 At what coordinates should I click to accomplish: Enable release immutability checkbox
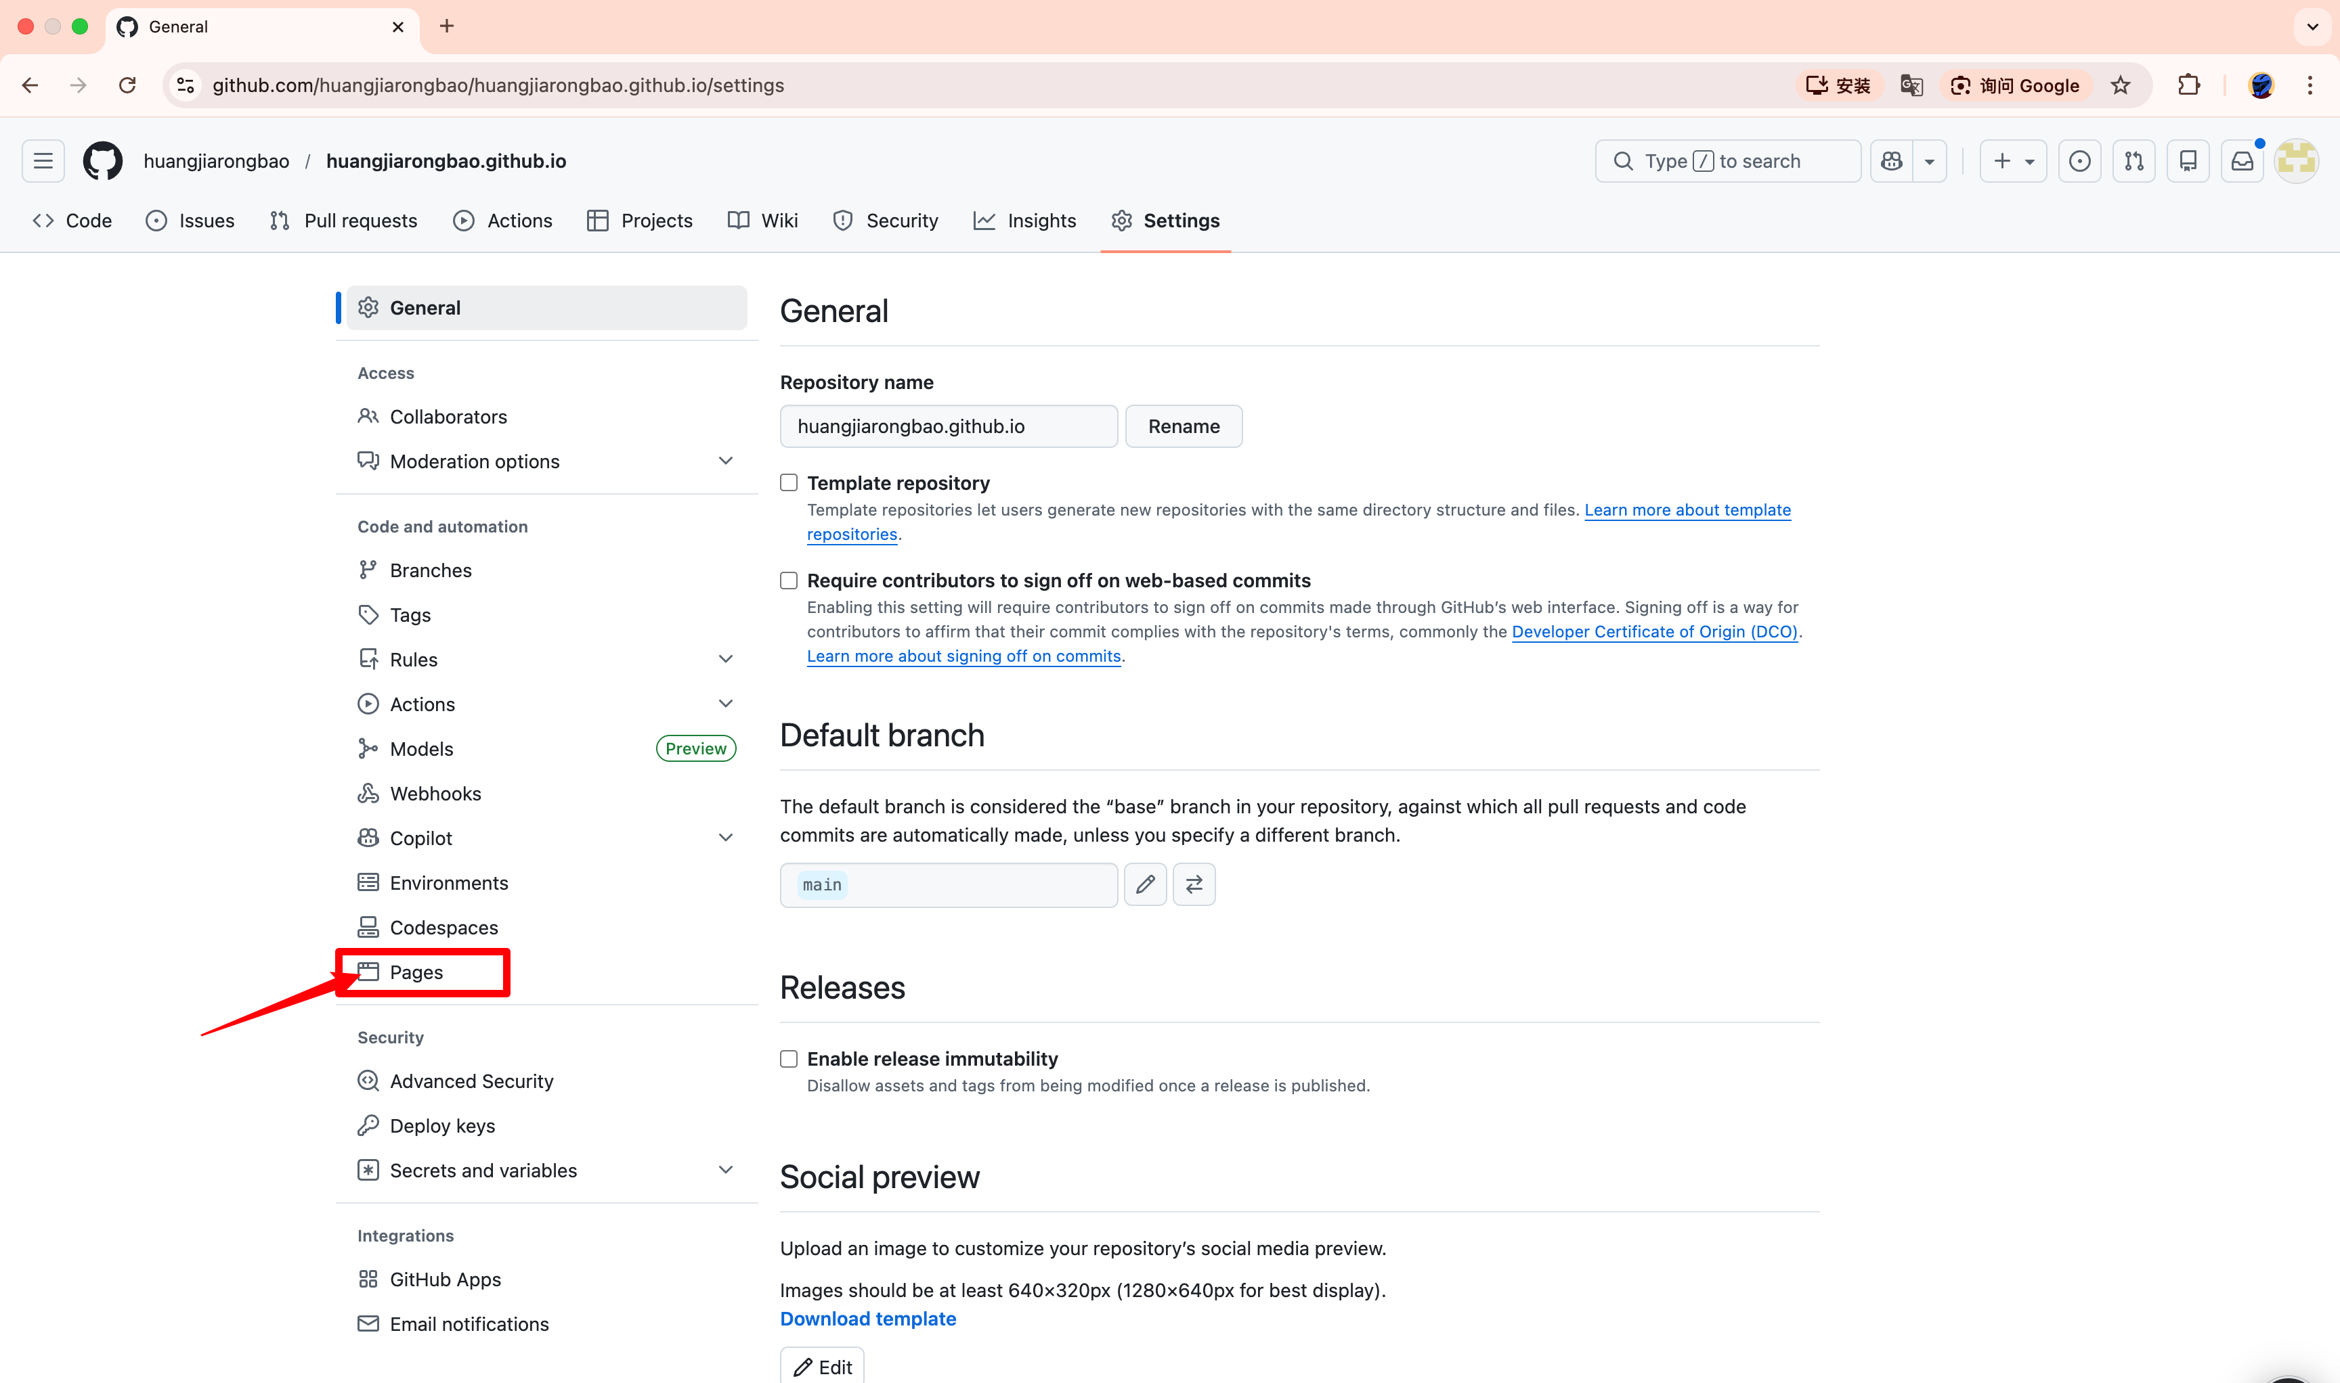coord(789,1059)
